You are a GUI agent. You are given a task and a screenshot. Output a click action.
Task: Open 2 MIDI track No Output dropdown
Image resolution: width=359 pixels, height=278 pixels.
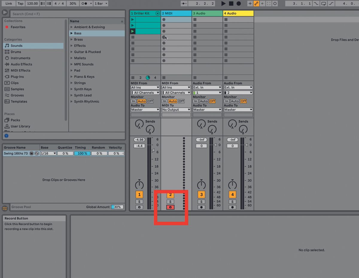click(176, 110)
